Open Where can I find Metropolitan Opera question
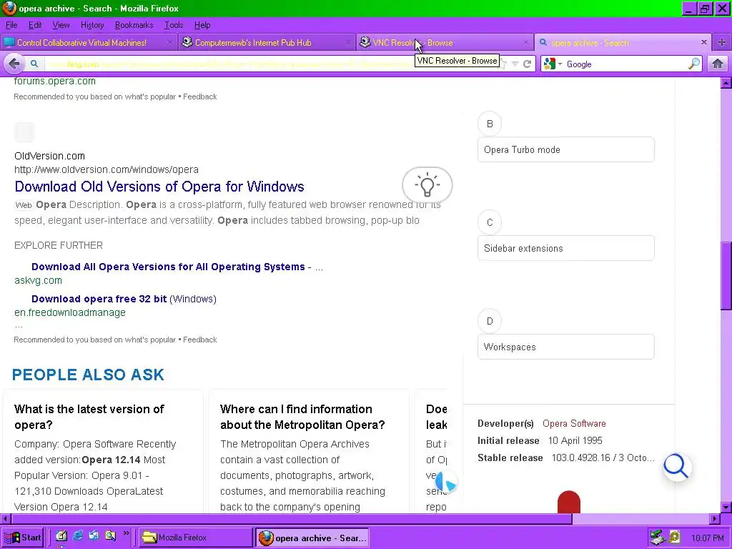Viewport: 732px width, 549px height. tap(302, 417)
